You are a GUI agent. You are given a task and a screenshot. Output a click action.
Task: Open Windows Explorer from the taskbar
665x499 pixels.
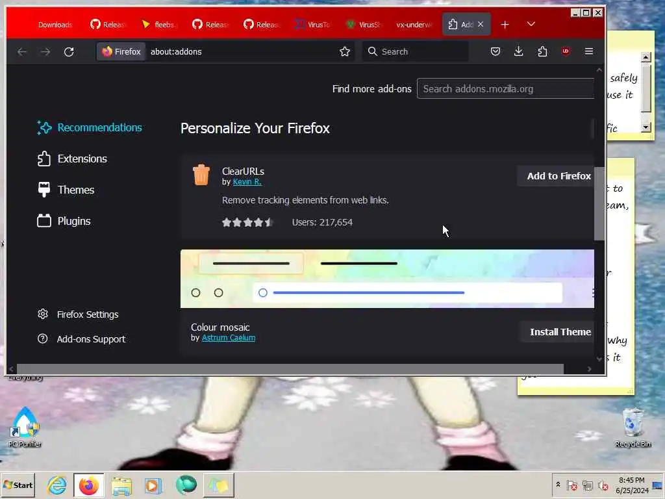pos(121,485)
